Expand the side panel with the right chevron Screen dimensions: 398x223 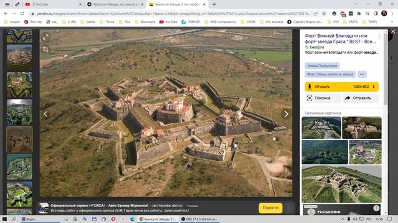[x=391, y=58]
